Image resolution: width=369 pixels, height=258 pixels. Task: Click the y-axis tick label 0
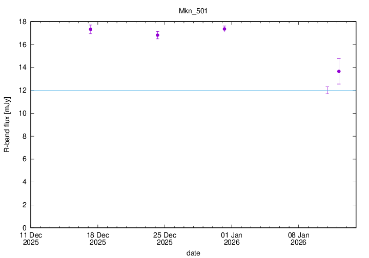25,228
